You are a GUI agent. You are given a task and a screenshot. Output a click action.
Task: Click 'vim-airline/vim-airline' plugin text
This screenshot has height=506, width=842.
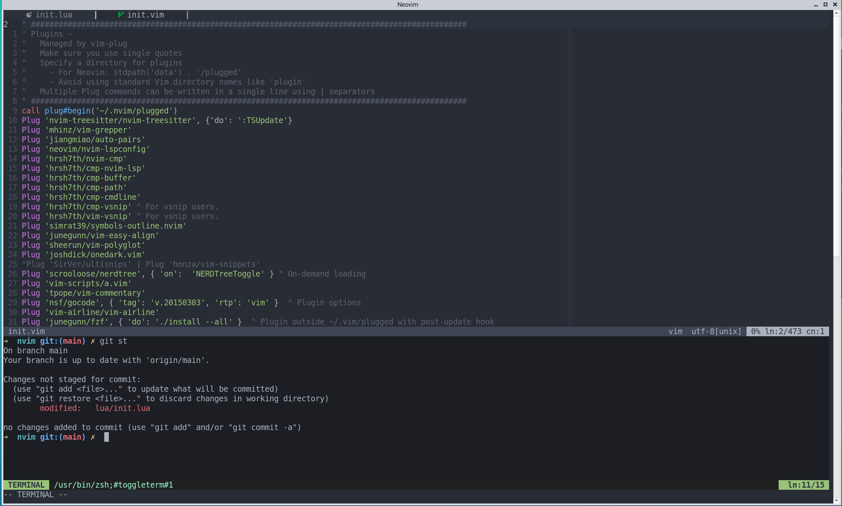102,312
